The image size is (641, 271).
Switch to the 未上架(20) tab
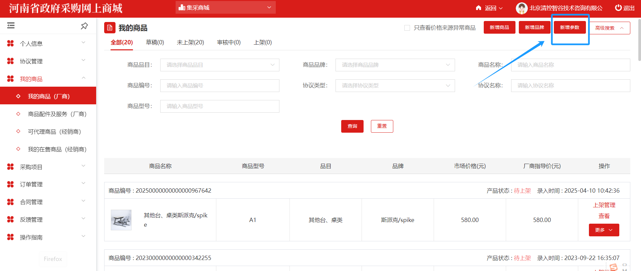pos(190,42)
